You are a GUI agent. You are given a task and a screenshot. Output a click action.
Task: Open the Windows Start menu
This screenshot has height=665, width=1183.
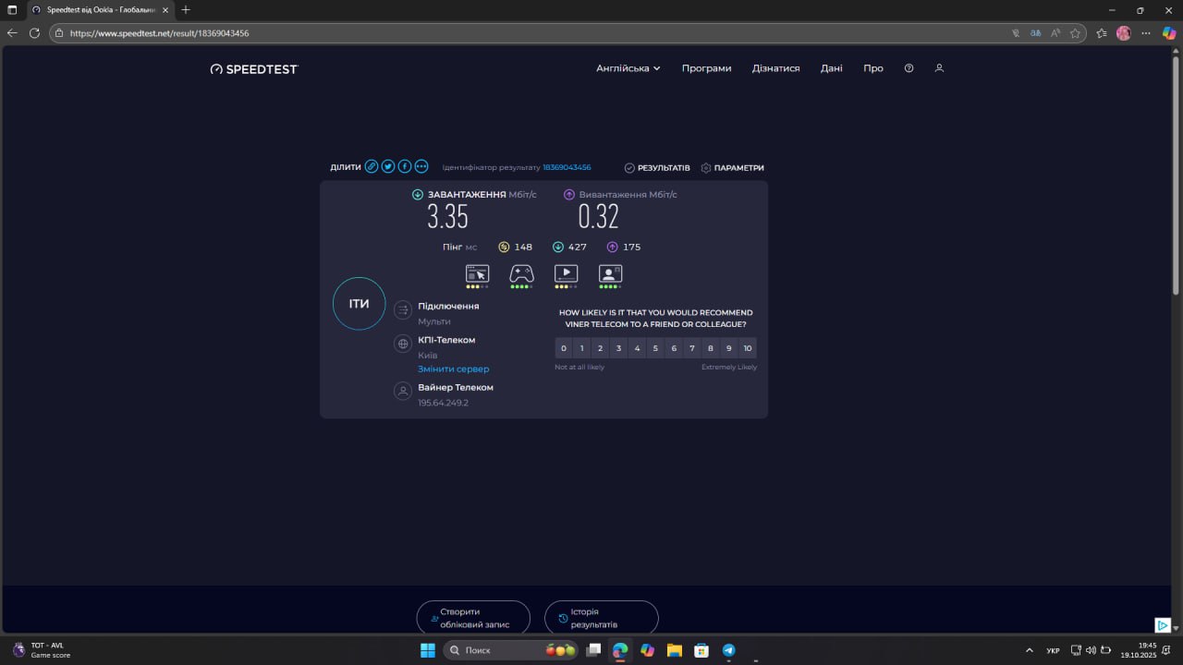(x=428, y=650)
